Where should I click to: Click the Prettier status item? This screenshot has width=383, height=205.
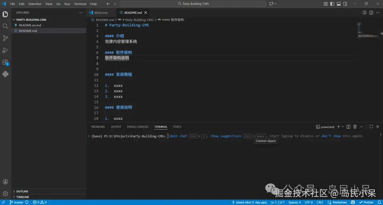tap(366, 202)
